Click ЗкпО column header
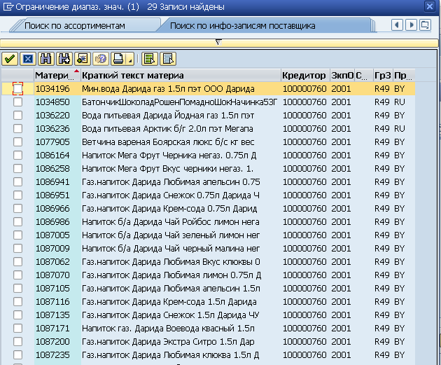 click(342, 75)
